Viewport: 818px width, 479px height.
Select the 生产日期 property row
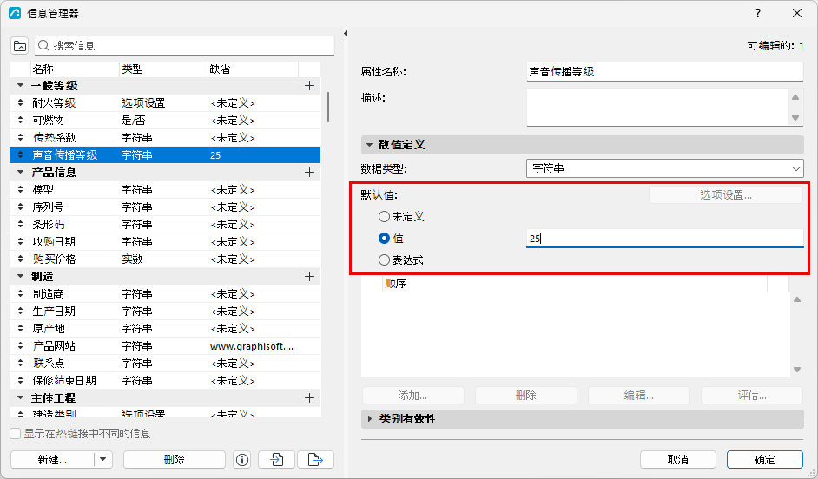(x=165, y=312)
